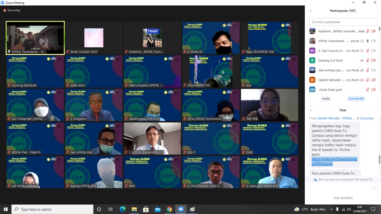Screen dimensions: 381x214
Task: Click the cloud recording icon next to Danang
Action: click(362, 61)
